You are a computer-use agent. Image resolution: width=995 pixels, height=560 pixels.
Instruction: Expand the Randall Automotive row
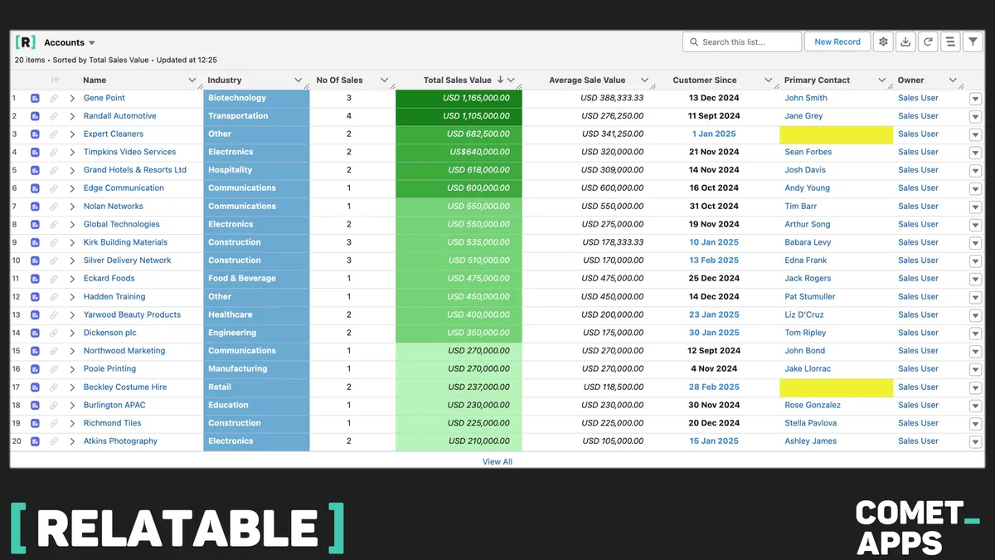pyautogui.click(x=72, y=116)
